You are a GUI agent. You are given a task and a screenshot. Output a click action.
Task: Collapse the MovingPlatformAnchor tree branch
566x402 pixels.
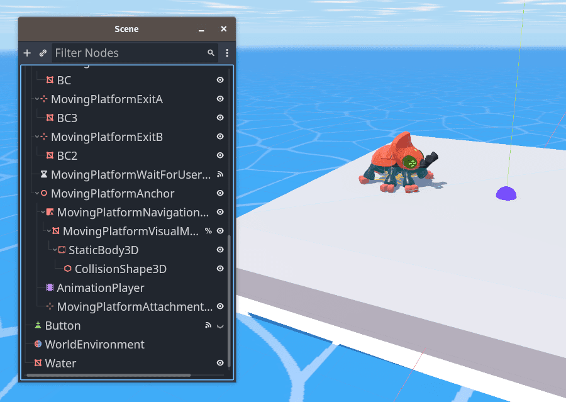(37, 193)
